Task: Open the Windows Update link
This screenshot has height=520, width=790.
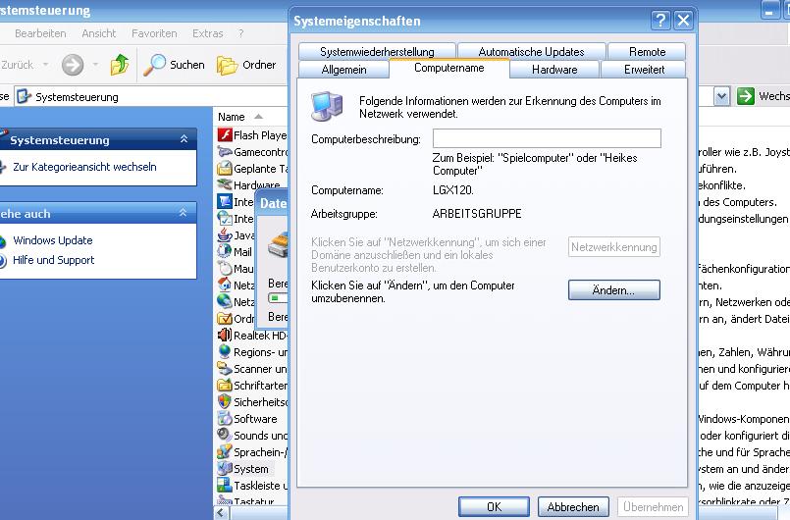Action: point(53,240)
